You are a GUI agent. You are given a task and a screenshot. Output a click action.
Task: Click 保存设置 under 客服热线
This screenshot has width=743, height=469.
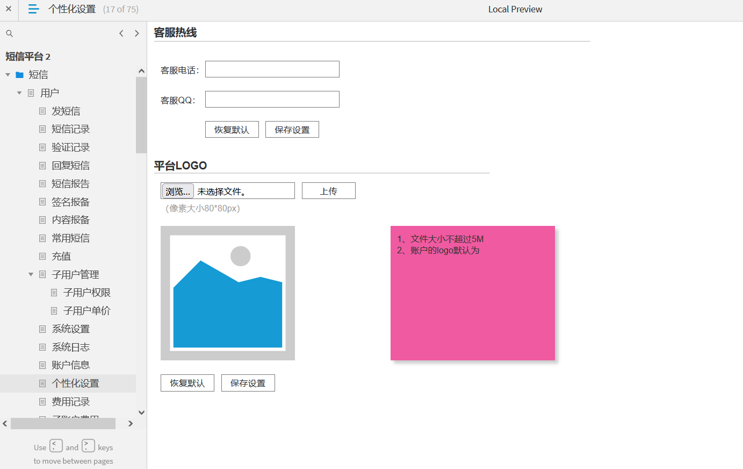(x=292, y=130)
